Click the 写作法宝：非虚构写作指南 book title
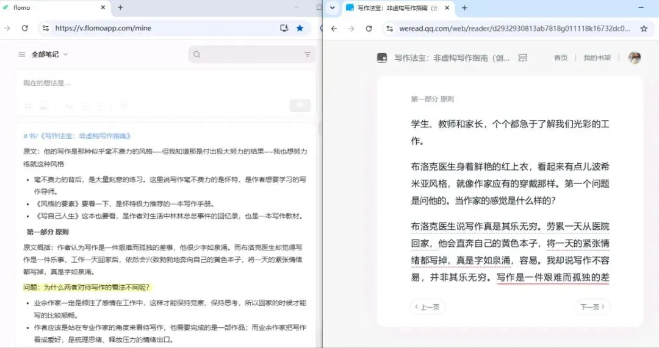Viewport: 659px width, 348px height. pos(452,58)
